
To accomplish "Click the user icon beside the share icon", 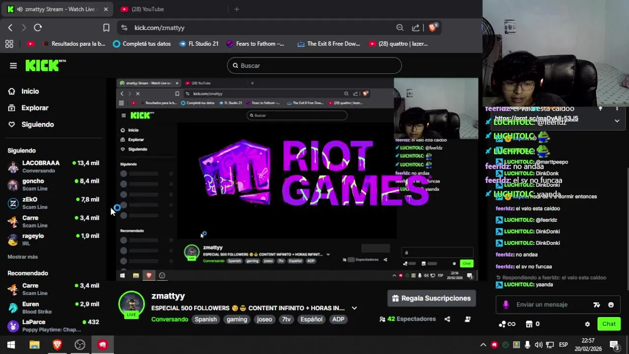I will (x=467, y=319).
